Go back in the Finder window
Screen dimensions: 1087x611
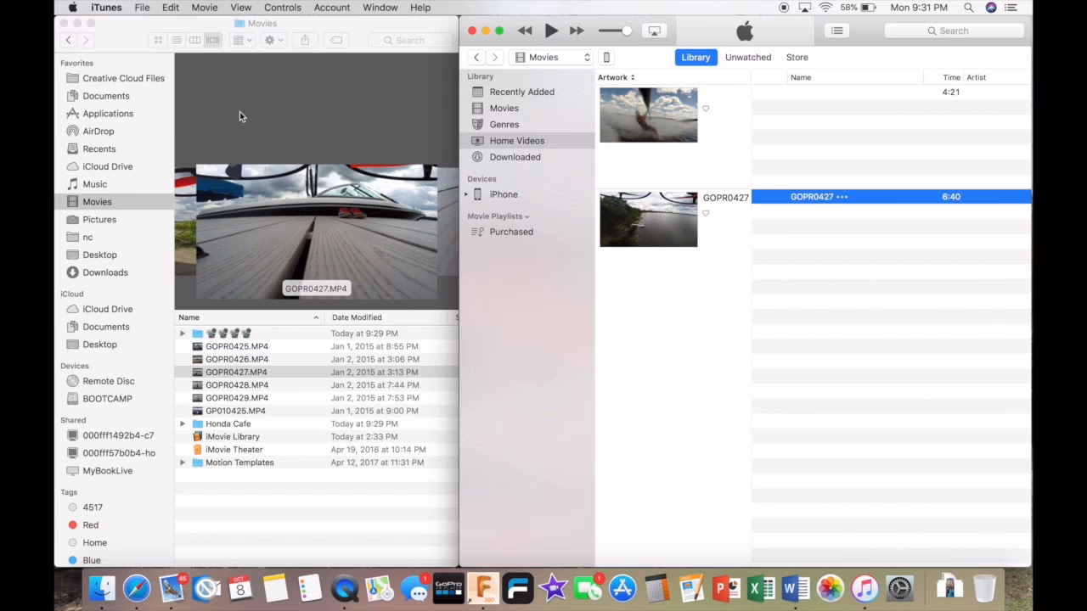click(69, 40)
